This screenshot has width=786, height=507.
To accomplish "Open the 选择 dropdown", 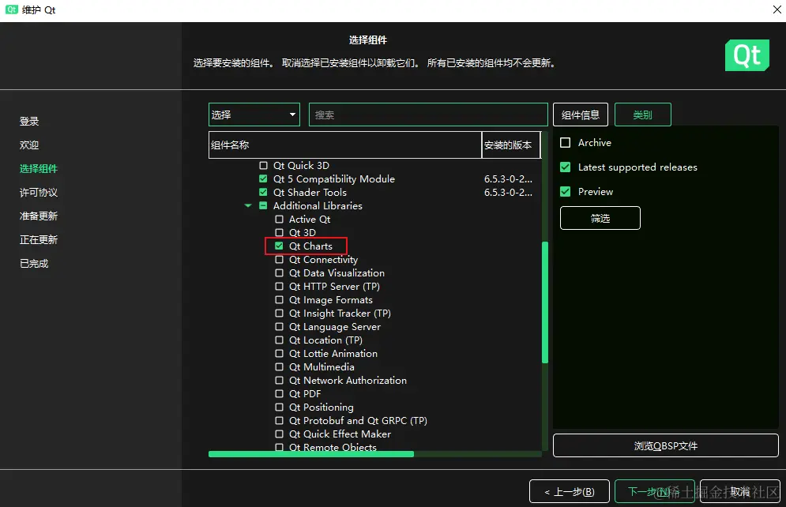I will pos(254,115).
